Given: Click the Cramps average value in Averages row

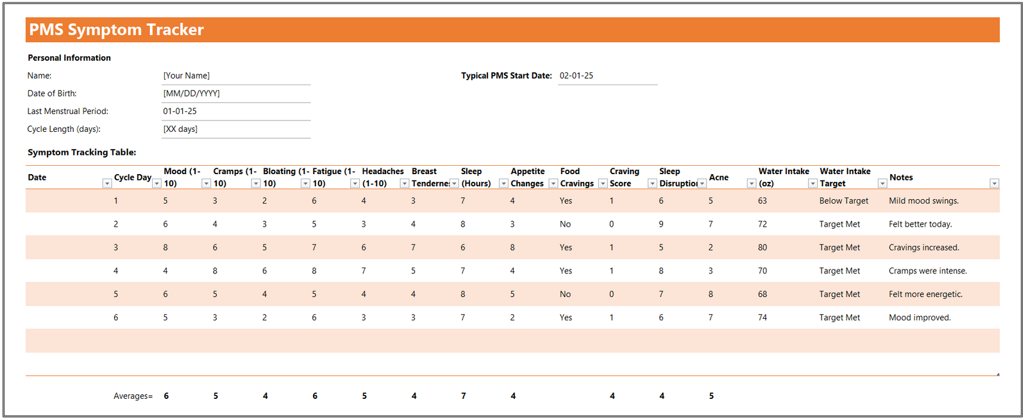Looking at the screenshot, I should tap(215, 396).
